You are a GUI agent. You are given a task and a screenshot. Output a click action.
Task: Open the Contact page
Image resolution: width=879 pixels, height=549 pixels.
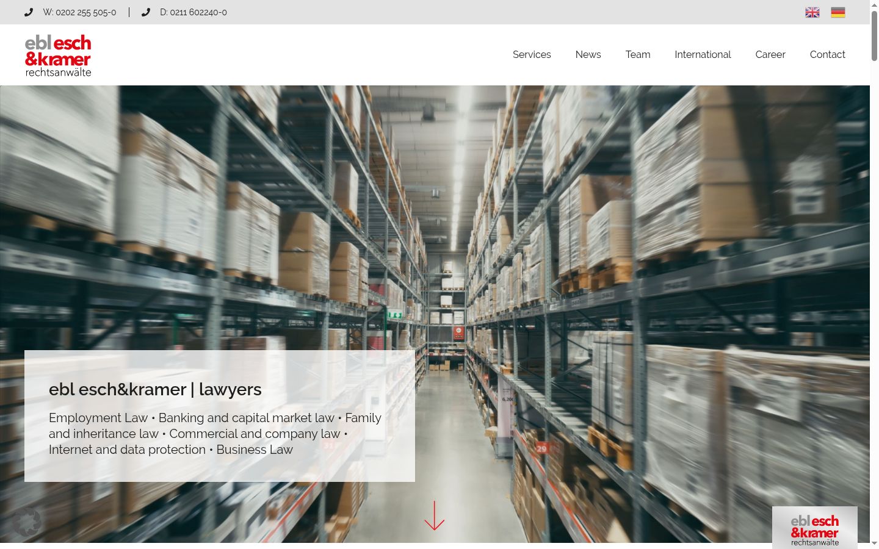coord(827,54)
